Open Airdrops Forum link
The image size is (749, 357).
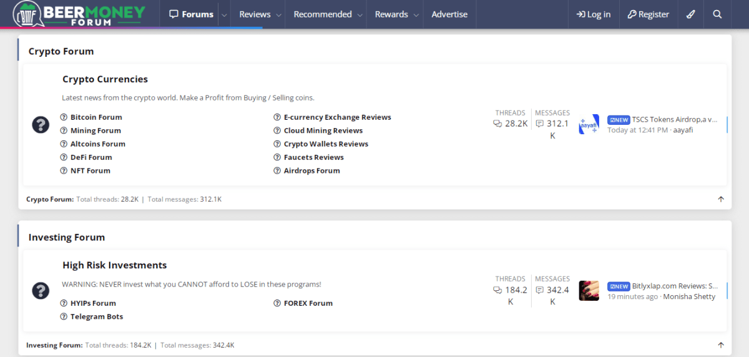point(312,170)
